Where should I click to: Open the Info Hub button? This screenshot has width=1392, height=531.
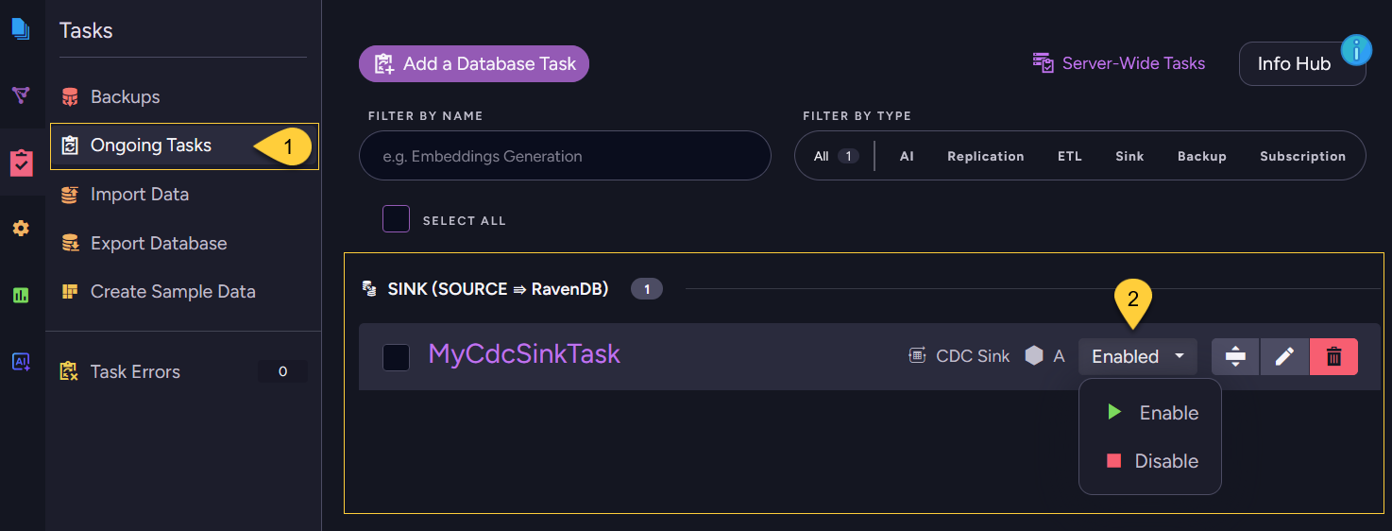pyautogui.click(x=1302, y=63)
